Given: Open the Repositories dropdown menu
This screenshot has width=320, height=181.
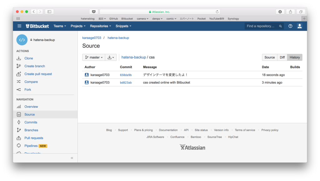Looking at the screenshot, I should coord(100,26).
